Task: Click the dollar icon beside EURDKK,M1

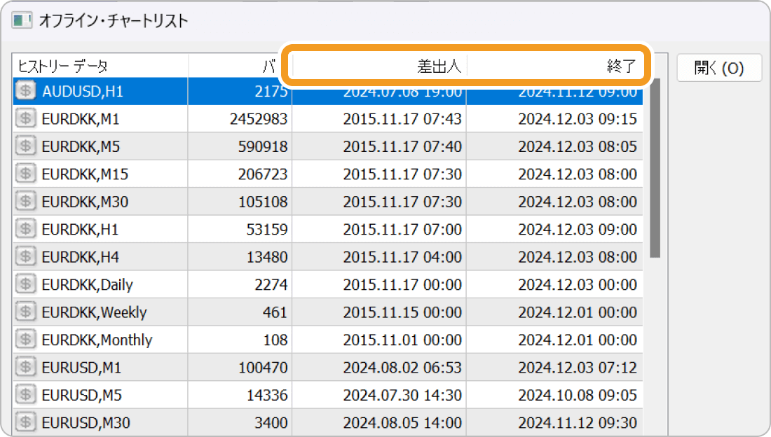Action: 26,119
